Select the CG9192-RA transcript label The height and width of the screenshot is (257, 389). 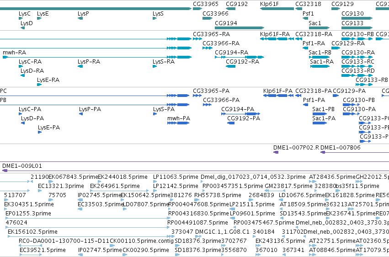pyautogui.click(x=242, y=62)
